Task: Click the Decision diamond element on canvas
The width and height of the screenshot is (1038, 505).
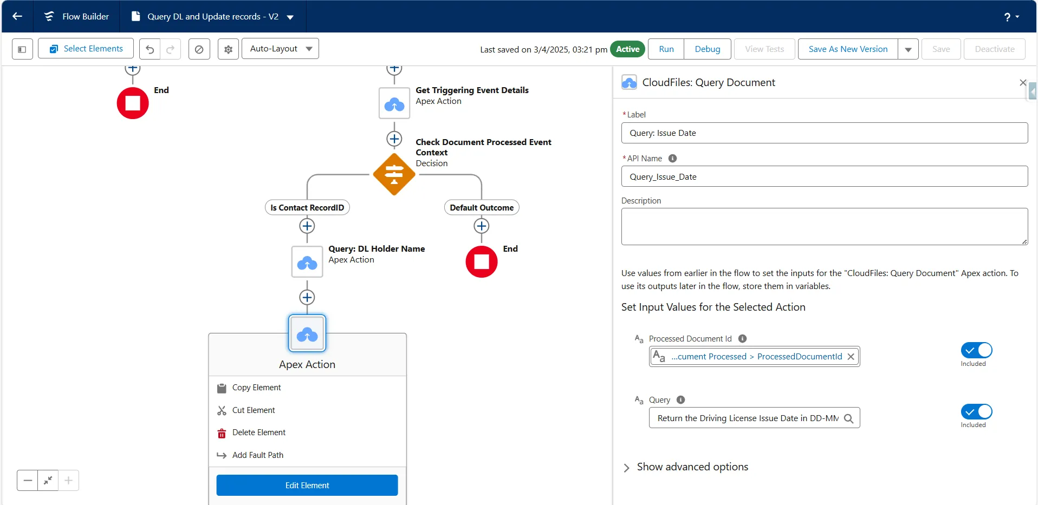Action: pyautogui.click(x=394, y=174)
